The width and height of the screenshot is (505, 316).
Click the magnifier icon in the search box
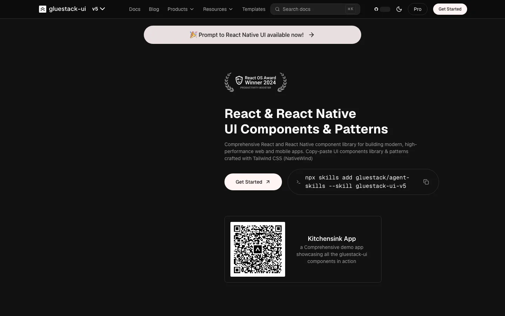pyautogui.click(x=277, y=9)
